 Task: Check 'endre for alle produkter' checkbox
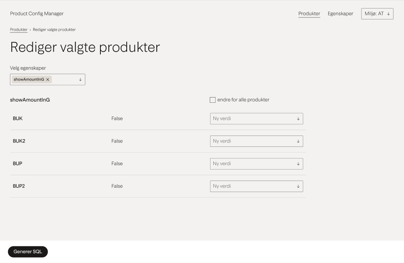[x=213, y=100]
